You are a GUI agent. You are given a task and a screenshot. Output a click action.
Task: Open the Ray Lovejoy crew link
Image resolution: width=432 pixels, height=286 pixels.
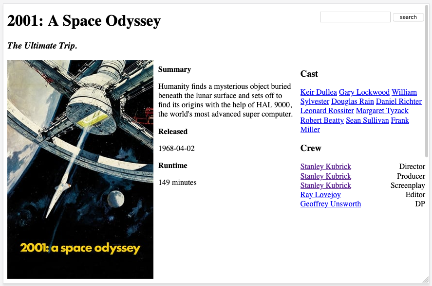320,195
